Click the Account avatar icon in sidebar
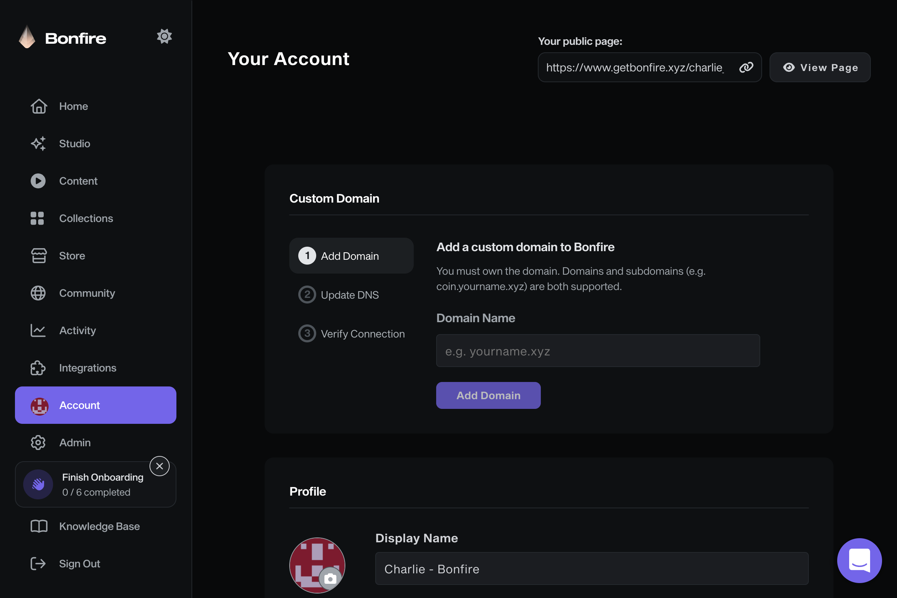897x598 pixels. tap(39, 406)
